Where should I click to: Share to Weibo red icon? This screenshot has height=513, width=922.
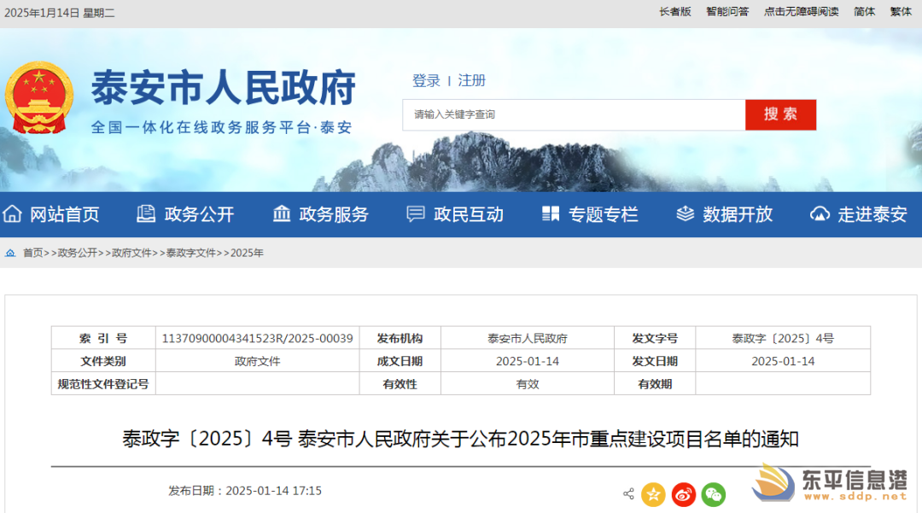[684, 494]
